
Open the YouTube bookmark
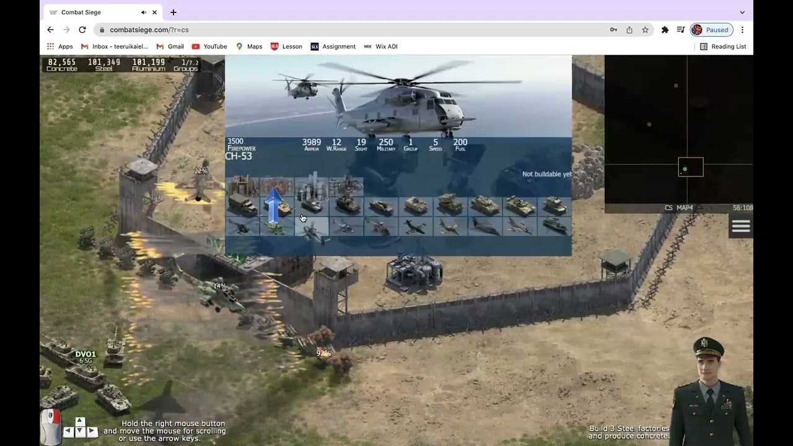pyautogui.click(x=209, y=46)
